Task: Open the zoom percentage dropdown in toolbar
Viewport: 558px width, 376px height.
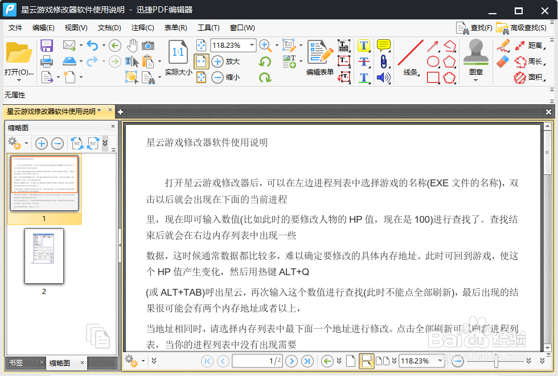Action: [252, 45]
